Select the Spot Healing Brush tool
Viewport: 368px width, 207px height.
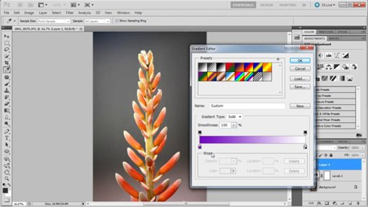tap(7, 77)
